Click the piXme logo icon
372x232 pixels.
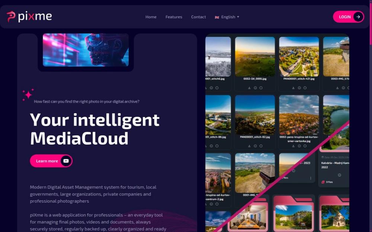pyautogui.click(x=11, y=17)
